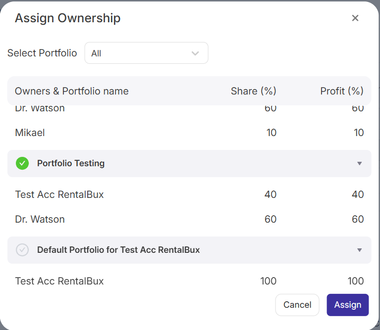Click the Portfolio Testing group title
Viewport: 380px width, 330px height.
(71, 163)
